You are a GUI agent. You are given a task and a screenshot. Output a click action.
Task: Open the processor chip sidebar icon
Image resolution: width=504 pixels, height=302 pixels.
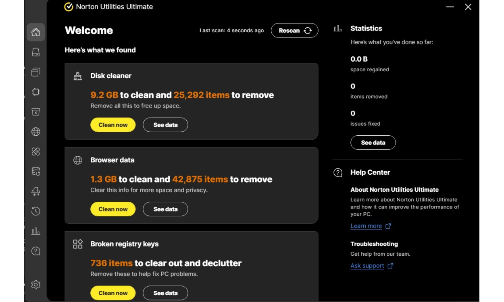click(x=36, y=92)
